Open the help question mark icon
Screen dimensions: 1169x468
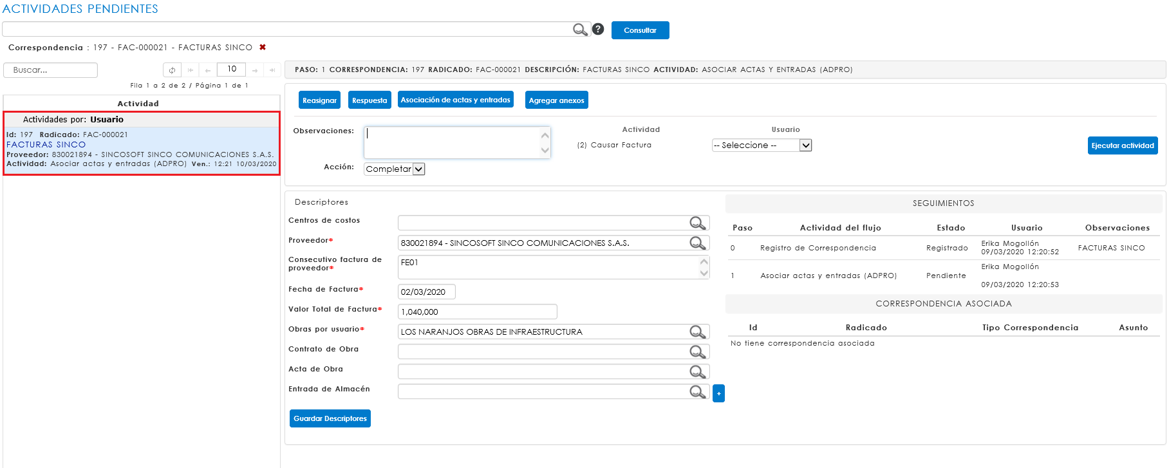(x=598, y=29)
